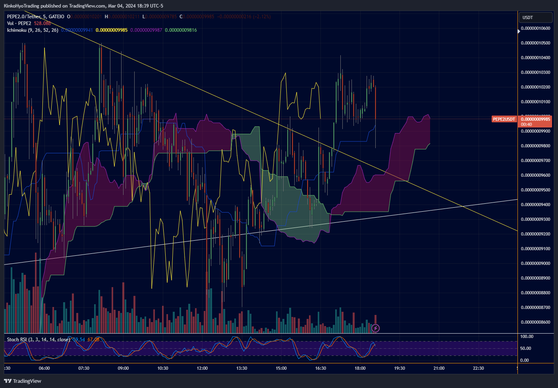Click the volume value 528.08B
The height and width of the screenshot is (388, 558).
point(42,23)
